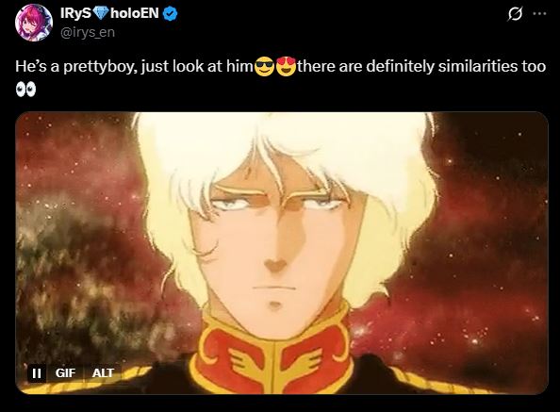This screenshot has height=412, width=560.
Task: Click the heart-eyes emoji in tweet
Action: [x=286, y=66]
